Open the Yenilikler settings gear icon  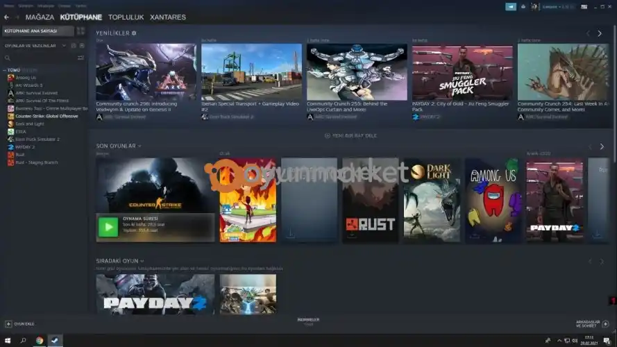tap(134, 33)
